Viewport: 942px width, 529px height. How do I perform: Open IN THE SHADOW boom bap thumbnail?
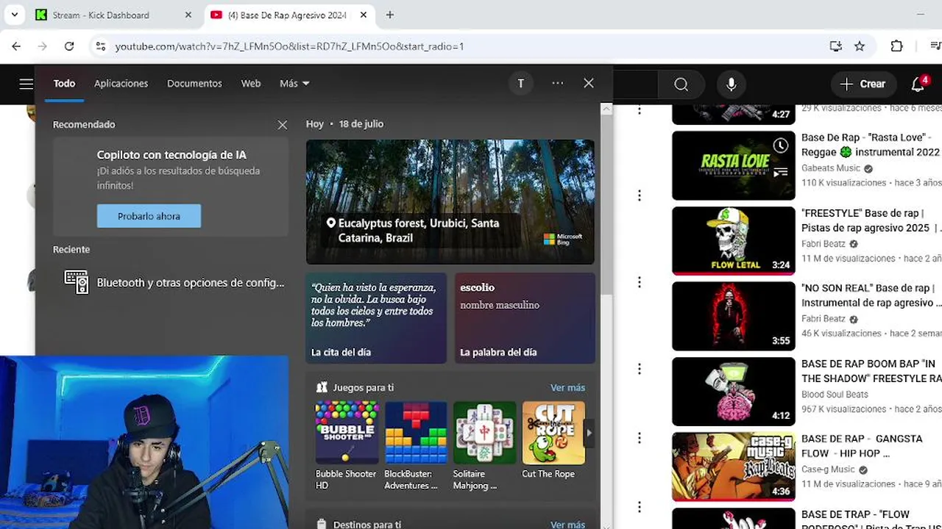(734, 392)
